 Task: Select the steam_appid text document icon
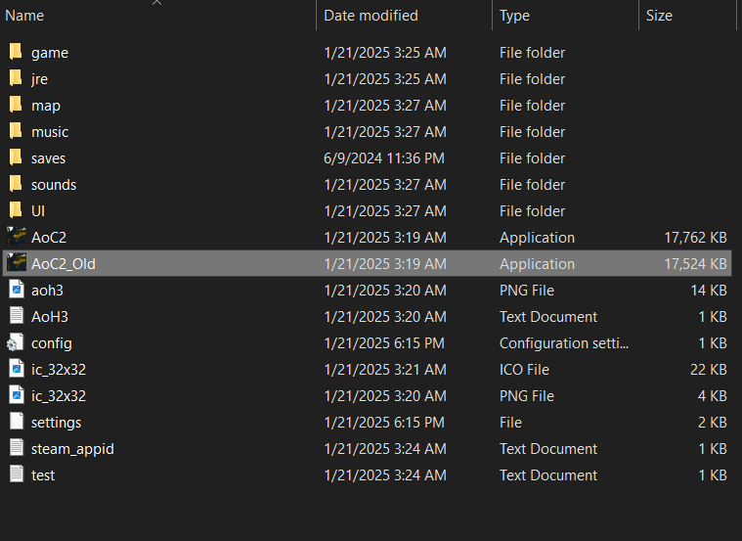(x=16, y=448)
